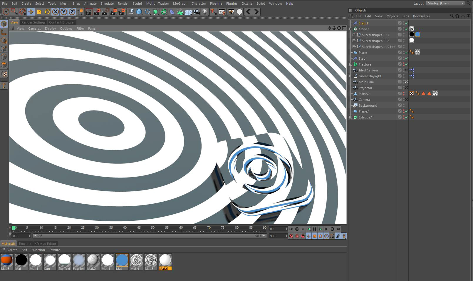Open the purple Bend deformer icon

(172, 12)
